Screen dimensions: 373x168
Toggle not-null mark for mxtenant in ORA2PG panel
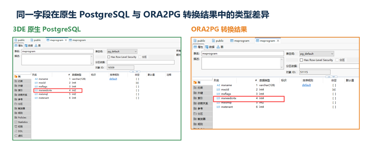(334, 107)
